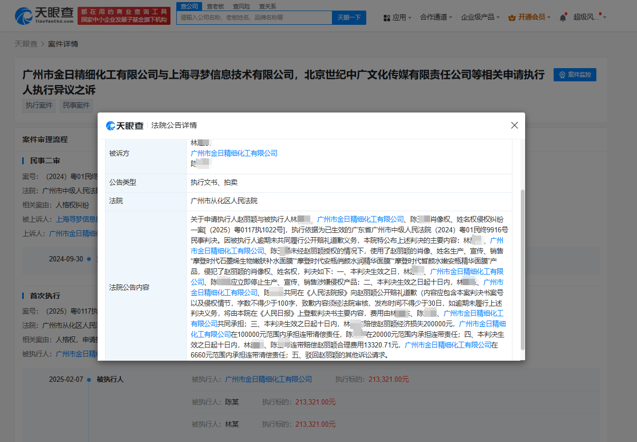
Task: Open the 合作通道 dropdown menu
Action: [x=436, y=17]
